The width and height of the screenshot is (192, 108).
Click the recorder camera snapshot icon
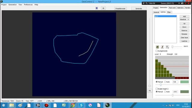pyautogui.click(x=182, y=3)
